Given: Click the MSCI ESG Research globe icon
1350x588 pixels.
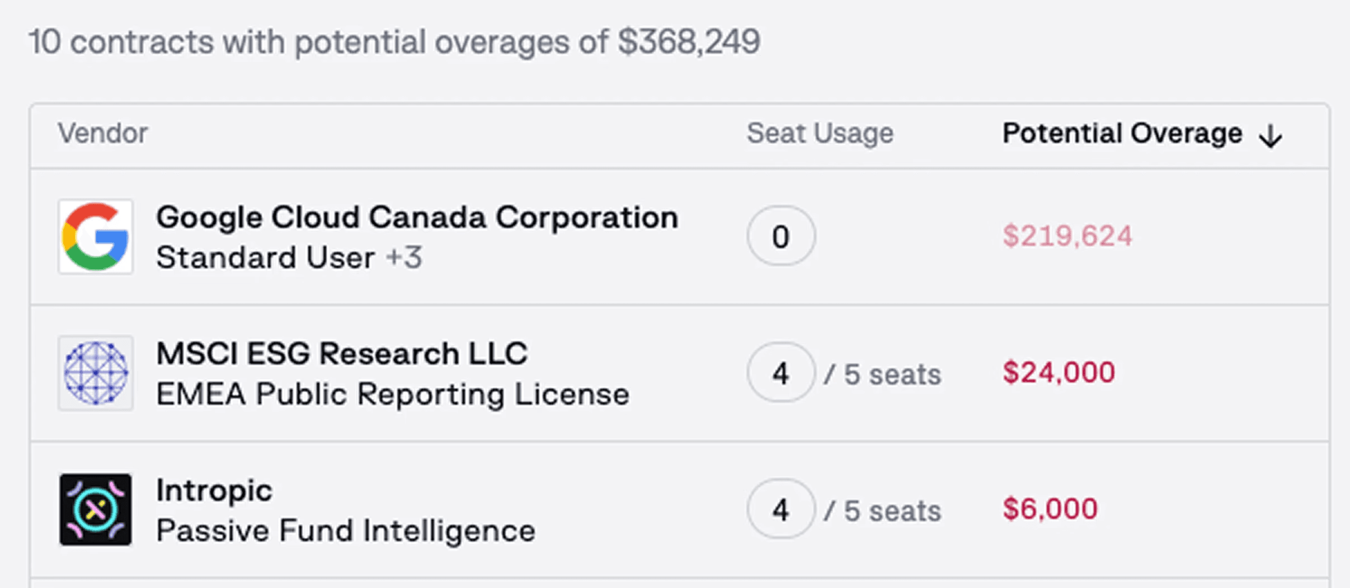Looking at the screenshot, I should (x=96, y=373).
